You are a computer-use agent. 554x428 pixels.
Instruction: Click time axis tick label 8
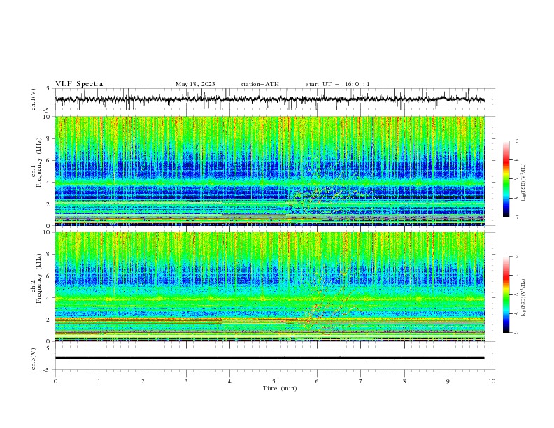coord(404,381)
